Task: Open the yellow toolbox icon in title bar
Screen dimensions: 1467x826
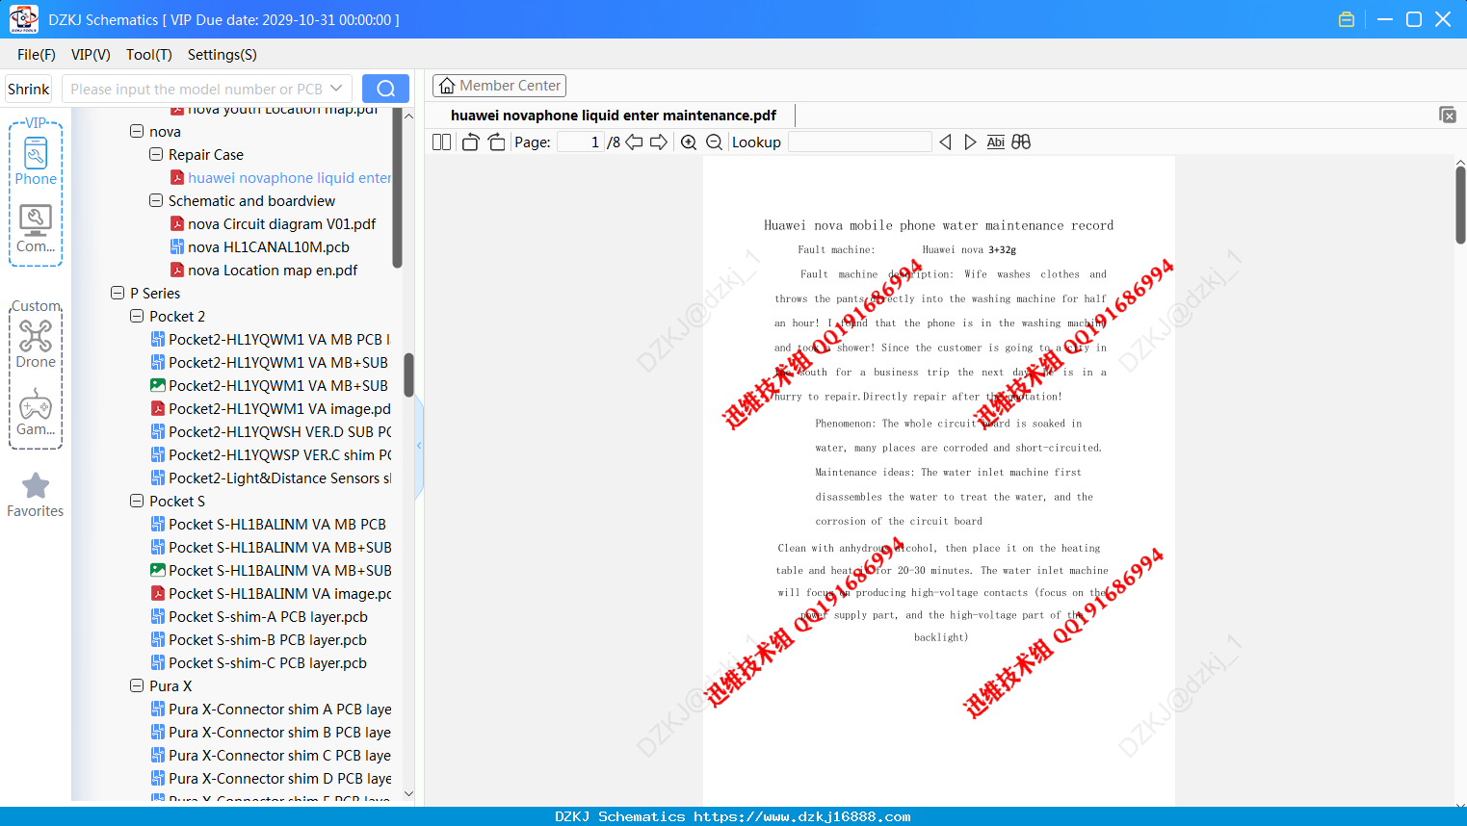Action: point(1347,19)
